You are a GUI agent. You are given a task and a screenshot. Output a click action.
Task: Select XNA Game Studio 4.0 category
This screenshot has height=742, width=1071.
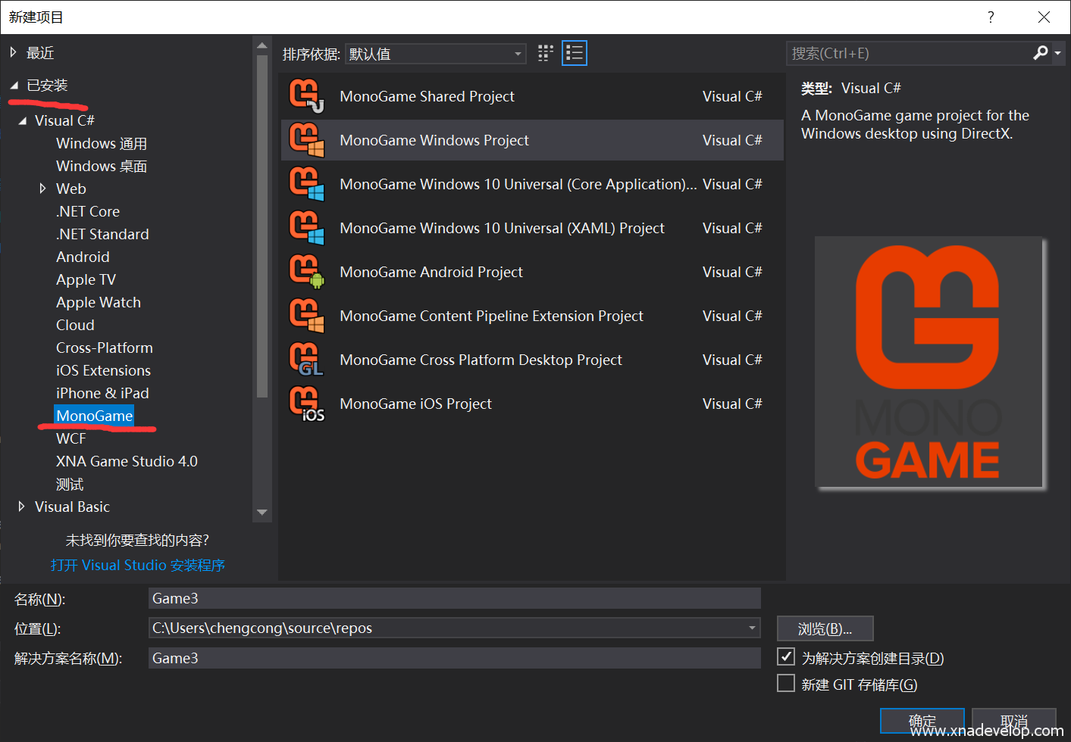[x=127, y=461]
